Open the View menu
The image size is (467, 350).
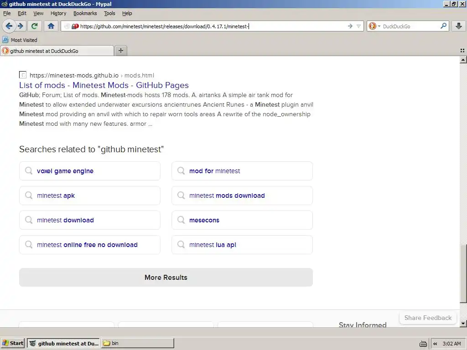(38, 13)
